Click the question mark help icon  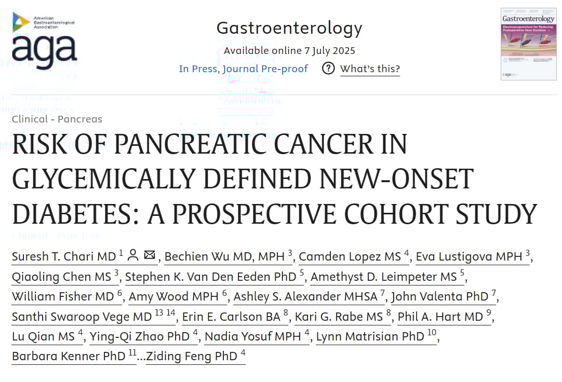(x=328, y=69)
